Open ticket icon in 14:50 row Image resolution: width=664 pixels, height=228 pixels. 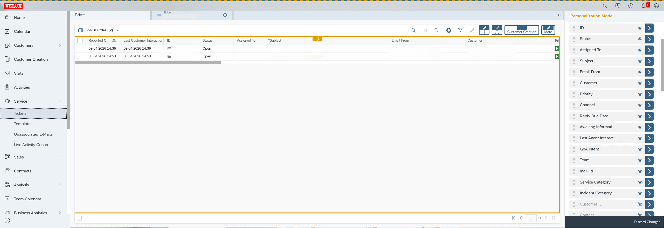pos(169,56)
